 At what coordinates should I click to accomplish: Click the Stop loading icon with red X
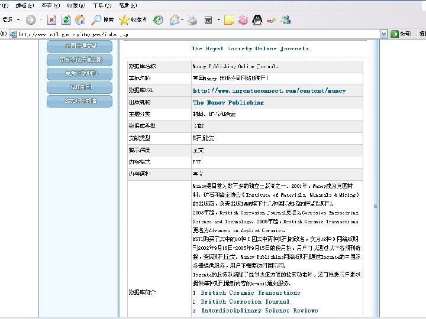[51, 20]
